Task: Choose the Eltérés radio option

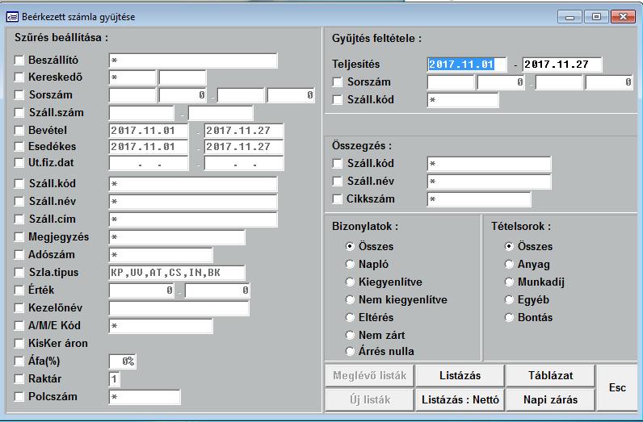Action: coord(350,317)
